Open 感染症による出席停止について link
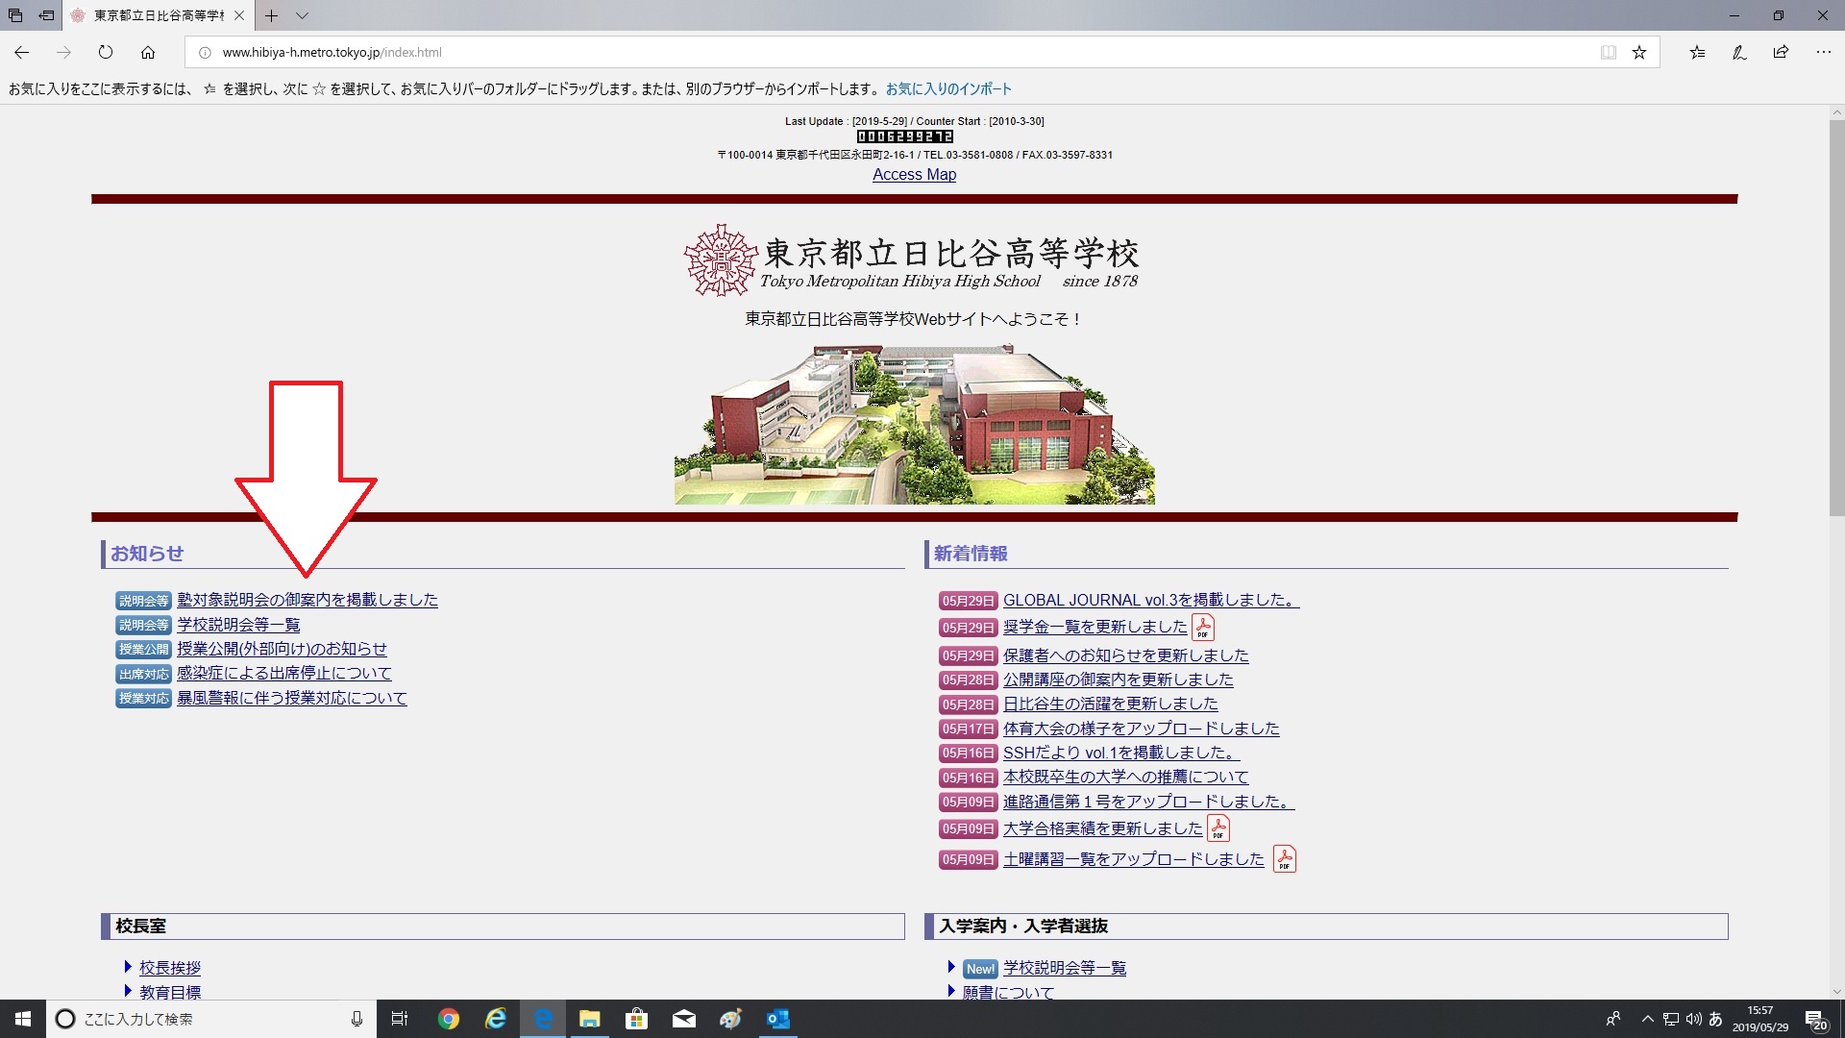 tap(284, 673)
